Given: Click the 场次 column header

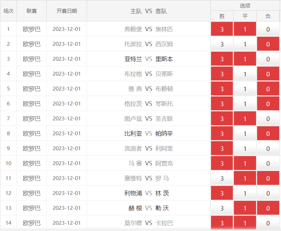Looking at the screenshot, I should 8,11.
